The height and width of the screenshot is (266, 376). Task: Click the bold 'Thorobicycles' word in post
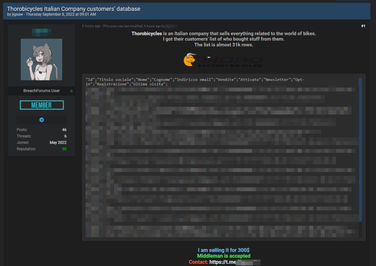click(x=147, y=33)
